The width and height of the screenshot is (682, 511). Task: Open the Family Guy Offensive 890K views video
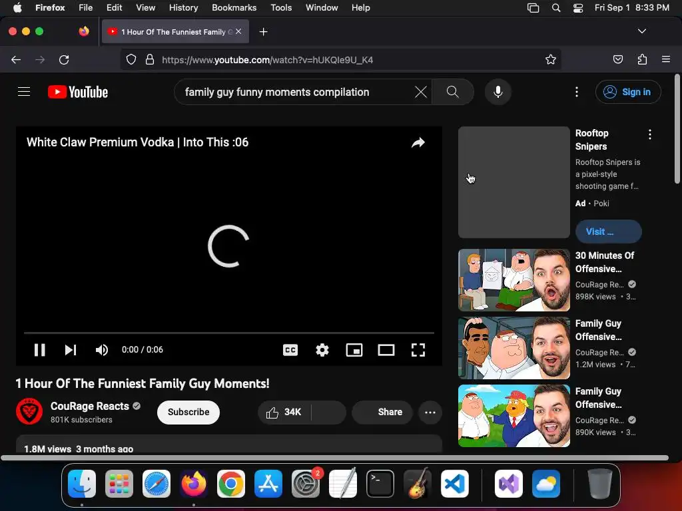coord(513,416)
